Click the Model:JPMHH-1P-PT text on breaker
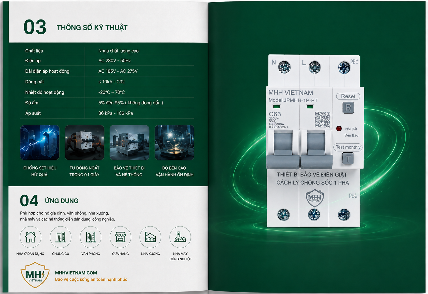This screenshot has width=428, height=294. tap(293, 100)
